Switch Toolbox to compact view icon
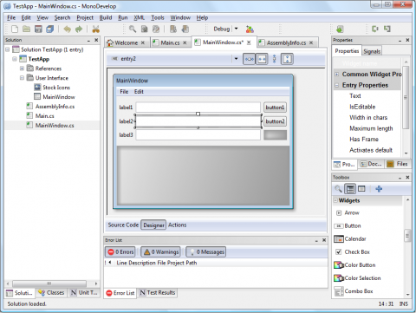This screenshot has height=313, width=416. [361, 189]
